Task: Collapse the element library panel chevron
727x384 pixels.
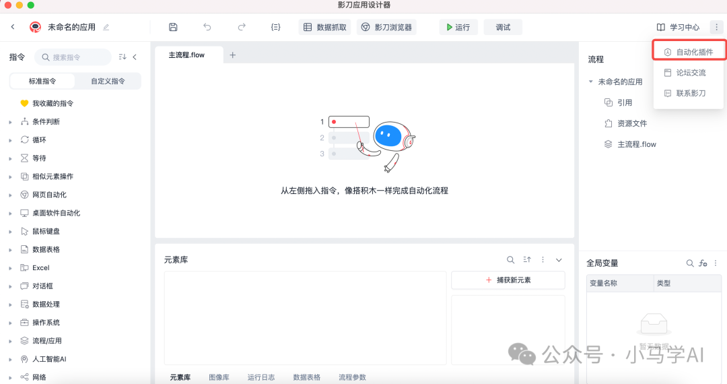Action: [x=559, y=260]
